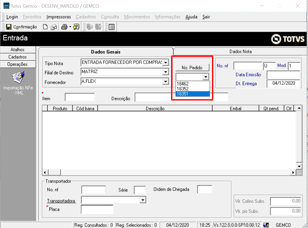Click the help question mark toolbar icon
Screen dimensions: 308x228
(x=76, y=27)
